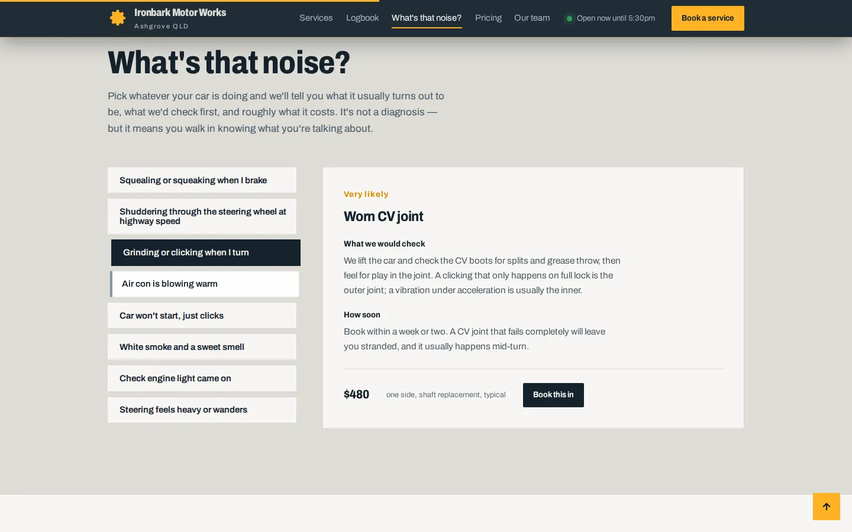Click the Book a service button

coord(708,18)
